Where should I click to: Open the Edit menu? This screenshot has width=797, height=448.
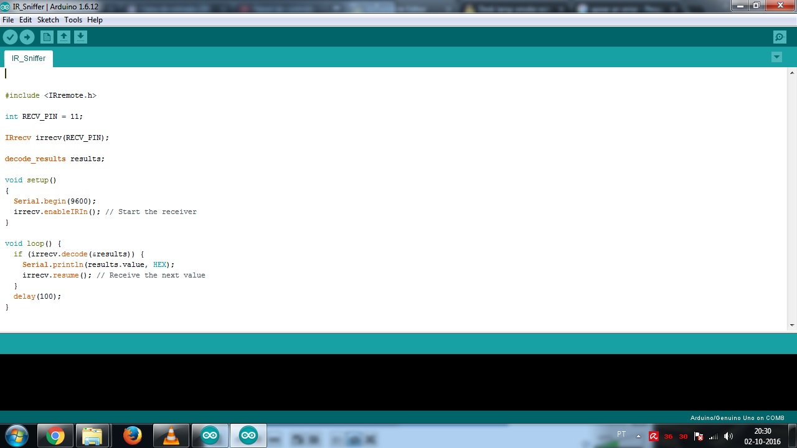pos(26,20)
